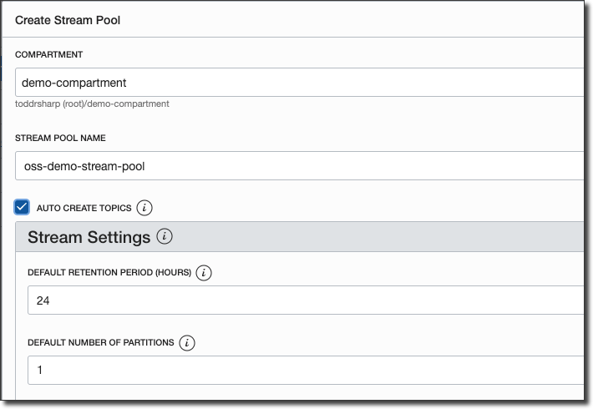Click the oss-demo-stream-pool text in the name field

pyautogui.click(x=84, y=166)
